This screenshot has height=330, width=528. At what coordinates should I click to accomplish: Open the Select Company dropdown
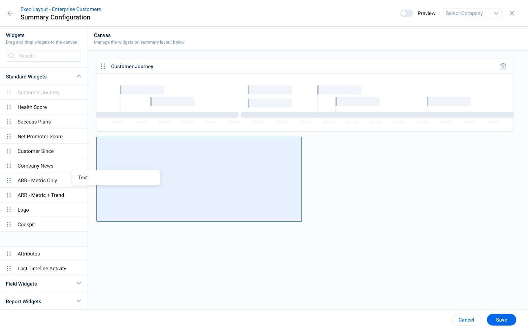pyautogui.click(x=472, y=13)
